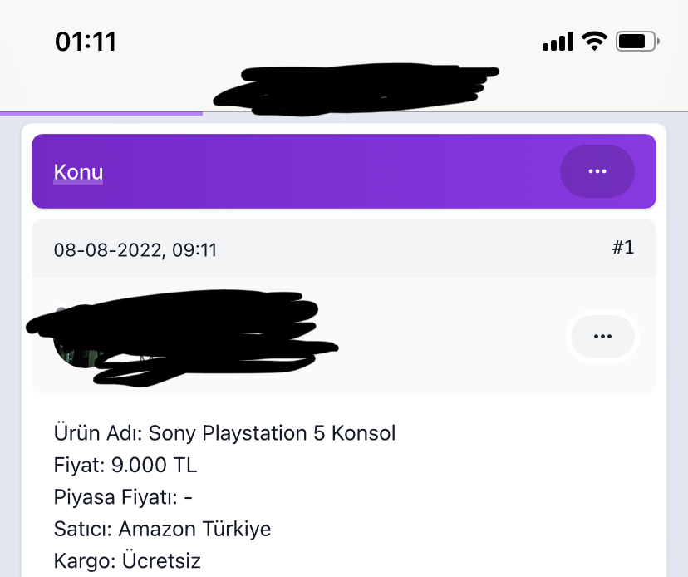Tap the Wi-Fi status icon
Viewport: 688px width, 577px height.
[595, 42]
